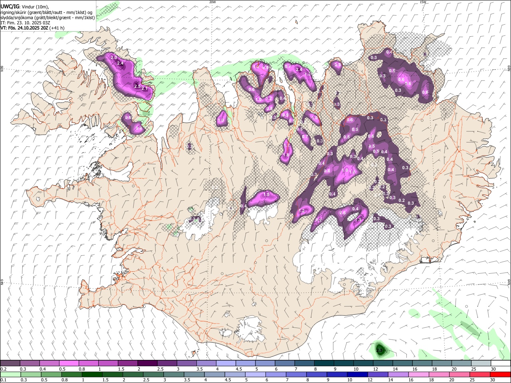Select the 0.8 green swatch in the lower rain legend
The height and width of the screenshot is (383, 511).
[x=72, y=374]
